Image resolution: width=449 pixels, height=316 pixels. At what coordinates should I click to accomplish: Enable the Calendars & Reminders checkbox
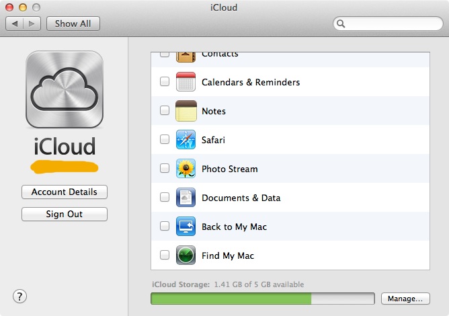click(x=165, y=81)
